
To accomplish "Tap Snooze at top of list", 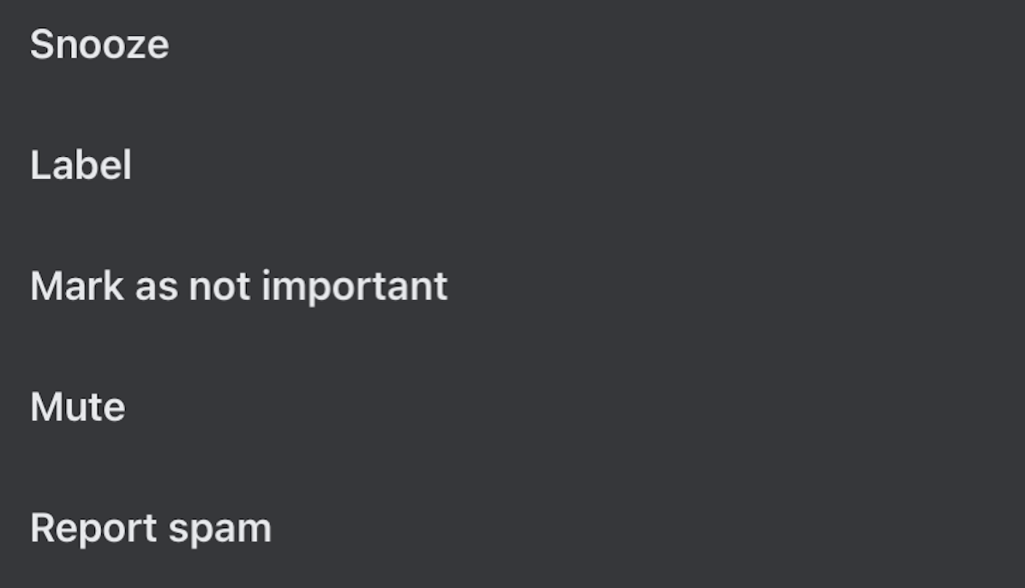I will pos(99,45).
